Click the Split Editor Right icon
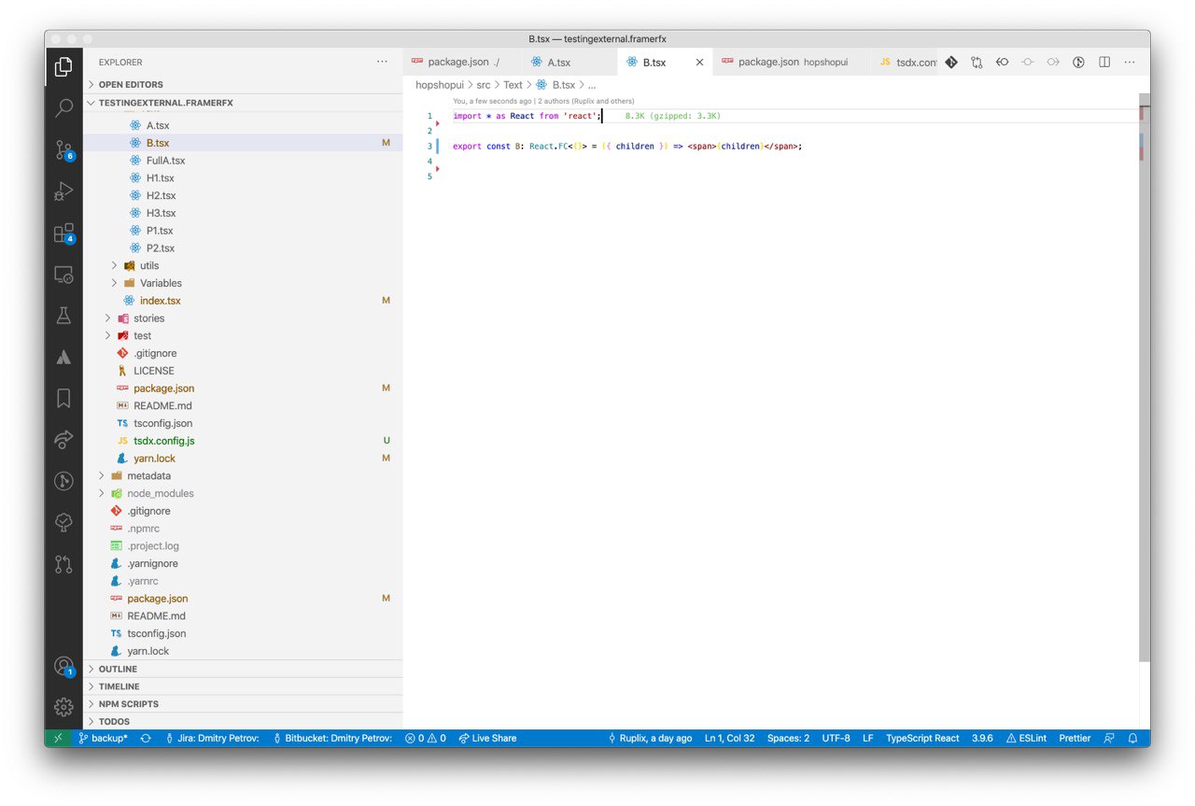Image resolution: width=1195 pixels, height=806 pixels. click(x=1104, y=62)
